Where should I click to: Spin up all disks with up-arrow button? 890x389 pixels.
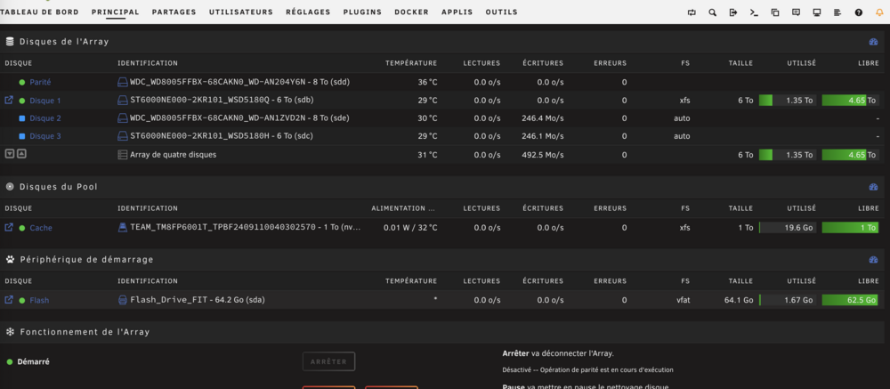(x=21, y=154)
